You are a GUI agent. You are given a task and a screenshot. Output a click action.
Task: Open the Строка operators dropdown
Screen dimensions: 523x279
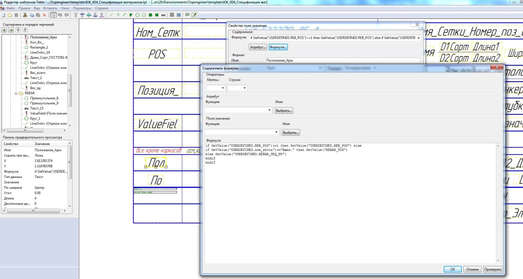point(237,88)
